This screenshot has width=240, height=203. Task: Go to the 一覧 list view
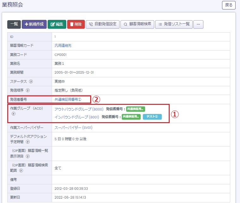[14, 24]
